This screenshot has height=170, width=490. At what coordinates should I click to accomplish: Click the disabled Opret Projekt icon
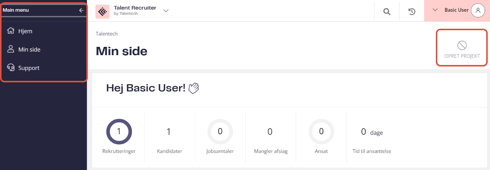(462, 46)
